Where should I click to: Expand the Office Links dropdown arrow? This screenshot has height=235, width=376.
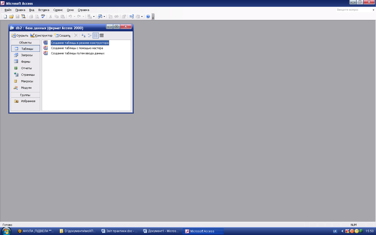(x=94, y=16)
